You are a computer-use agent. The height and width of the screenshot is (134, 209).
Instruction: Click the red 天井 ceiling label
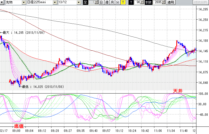(177, 91)
